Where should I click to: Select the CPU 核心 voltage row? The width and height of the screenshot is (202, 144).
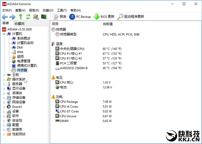point(83,82)
